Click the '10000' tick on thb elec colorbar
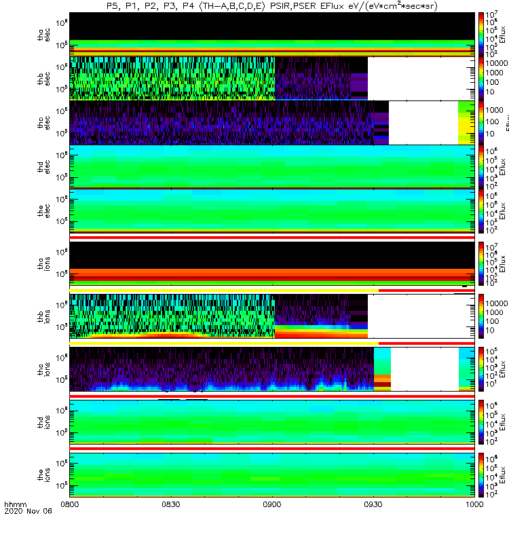 click(x=497, y=63)
